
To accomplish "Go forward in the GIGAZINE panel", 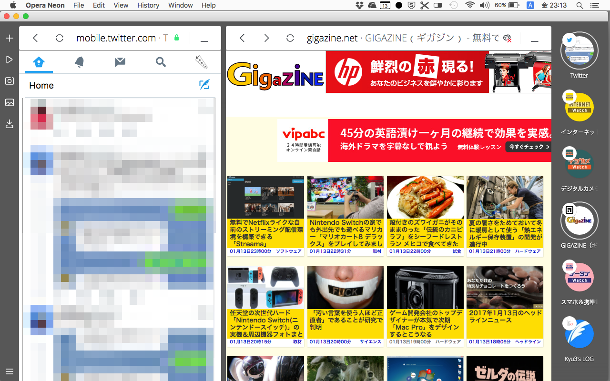I will (x=266, y=38).
